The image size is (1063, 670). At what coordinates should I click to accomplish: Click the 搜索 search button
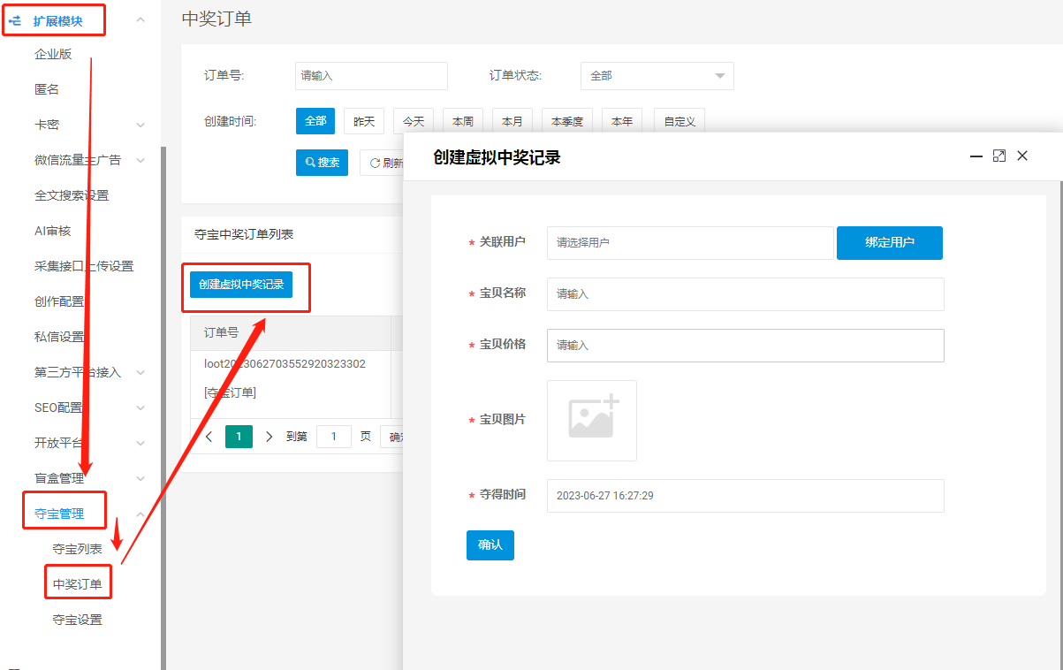pyautogui.click(x=322, y=163)
